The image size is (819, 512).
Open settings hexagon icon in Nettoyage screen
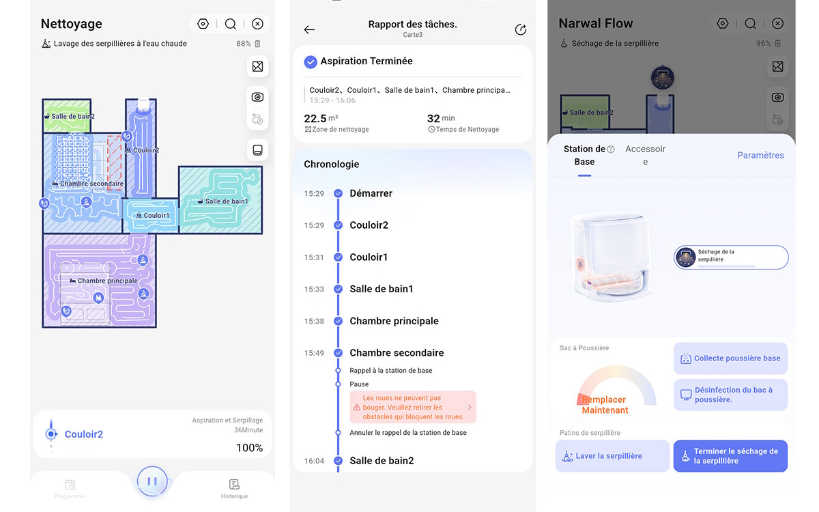pos(203,24)
